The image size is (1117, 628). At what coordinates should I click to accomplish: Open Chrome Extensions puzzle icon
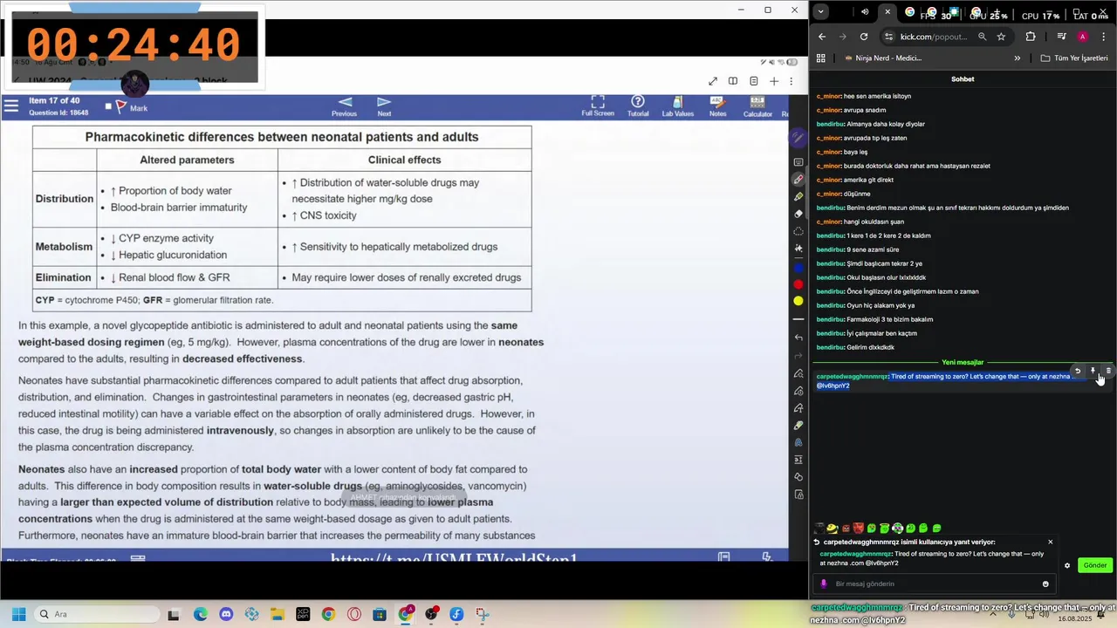1031,37
